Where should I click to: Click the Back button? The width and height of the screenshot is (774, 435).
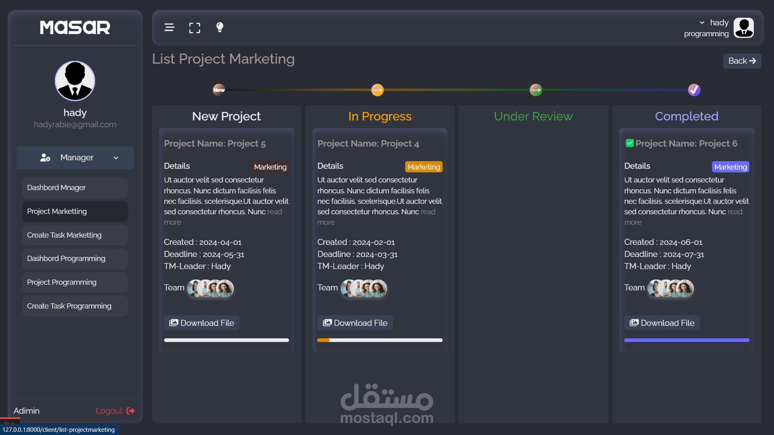pos(742,61)
